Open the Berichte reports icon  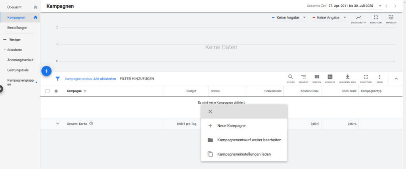pyautogui.click(x=330, y=78)
